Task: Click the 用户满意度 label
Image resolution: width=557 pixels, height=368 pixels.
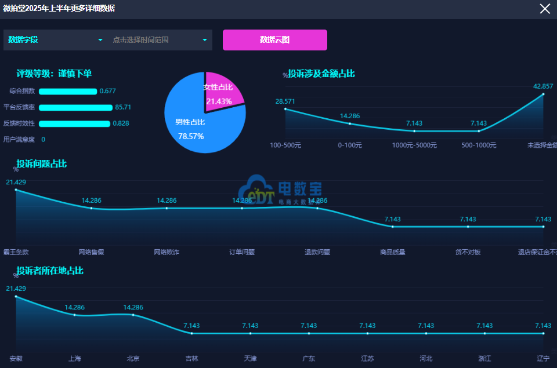Action: [19, 140]
